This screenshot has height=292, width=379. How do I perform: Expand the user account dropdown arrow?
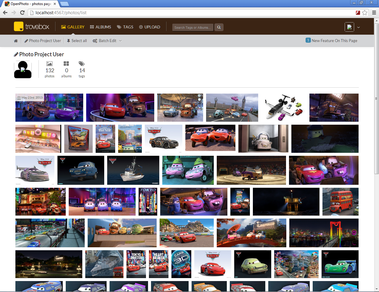coord(359,27)
